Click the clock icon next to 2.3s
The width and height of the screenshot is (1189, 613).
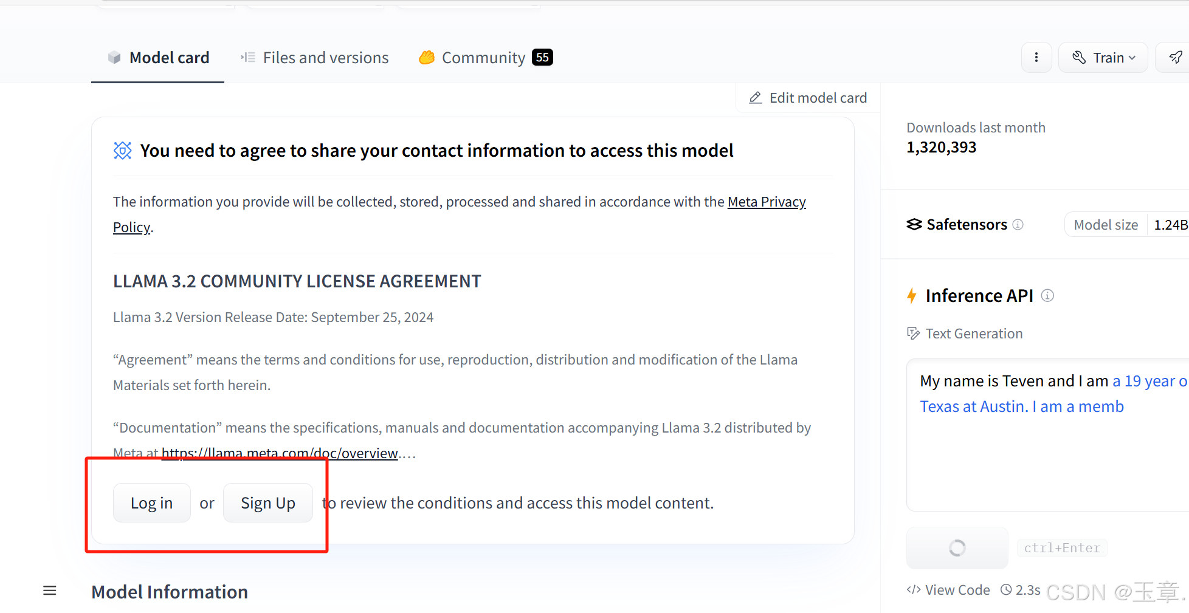point(1007,589)
